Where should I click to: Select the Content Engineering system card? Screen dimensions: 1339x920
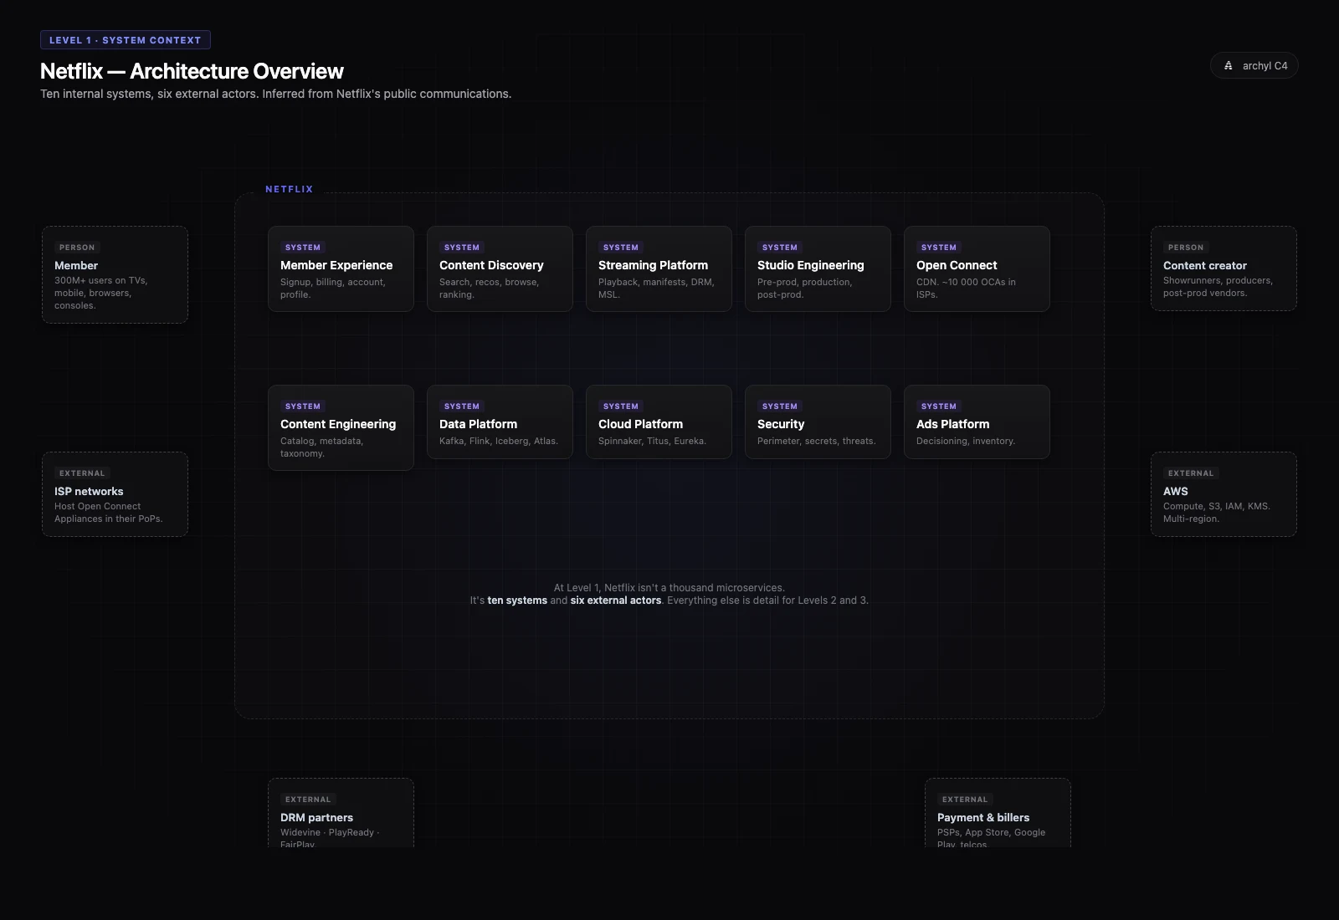point(341,427)
